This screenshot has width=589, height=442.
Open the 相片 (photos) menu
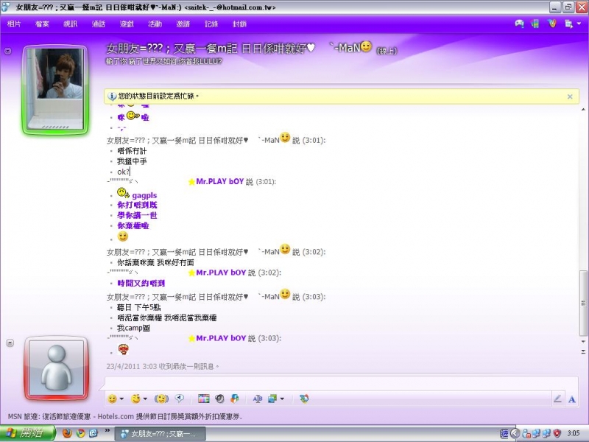point(14,24)
